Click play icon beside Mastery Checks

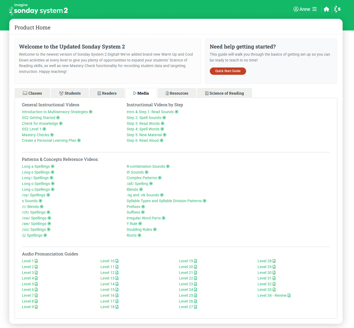tap(52, 135)
